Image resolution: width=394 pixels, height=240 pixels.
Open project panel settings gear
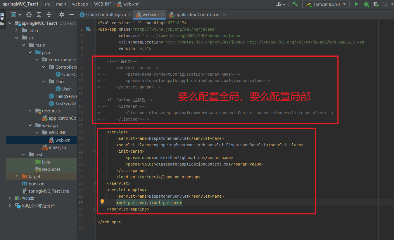point(61,15)
